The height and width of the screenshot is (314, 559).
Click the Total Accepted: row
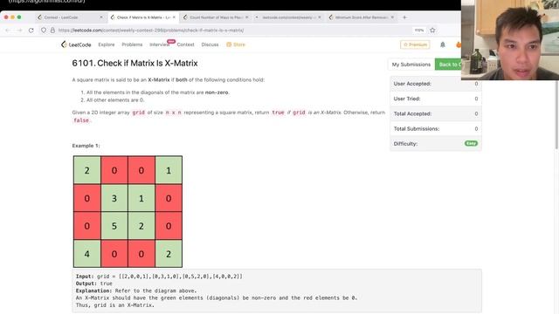436,113
